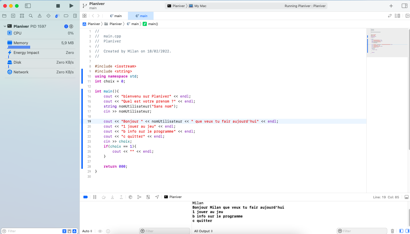Deactivate breakpoints with the blue tag

85,197
